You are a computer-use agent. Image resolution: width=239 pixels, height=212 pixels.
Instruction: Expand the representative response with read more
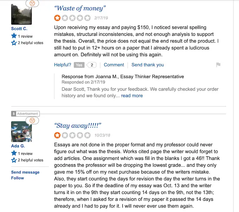tap(132, 96)
